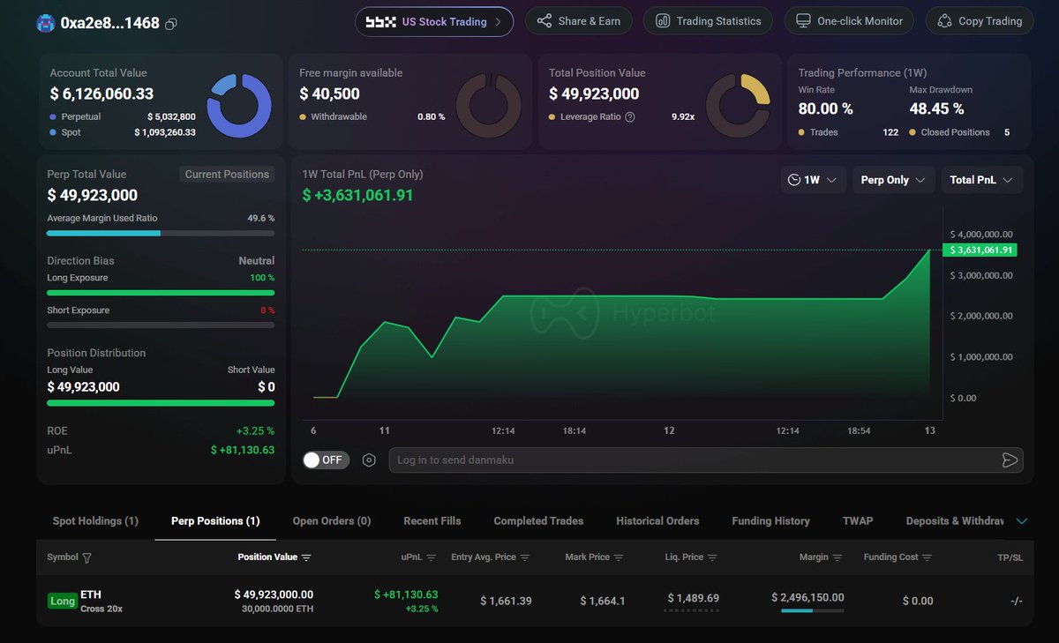The image size is (1059, 643).
Task: Click Account Total Value donut chart
Action: [x=240, y=106]
